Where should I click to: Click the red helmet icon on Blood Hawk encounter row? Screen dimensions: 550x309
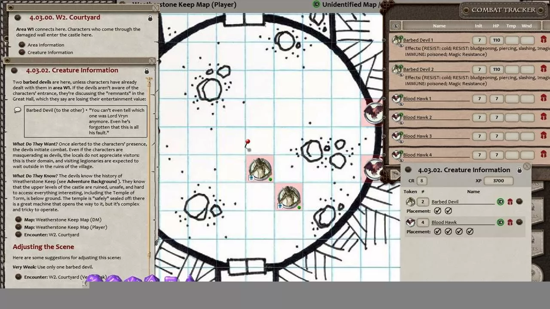510,222
